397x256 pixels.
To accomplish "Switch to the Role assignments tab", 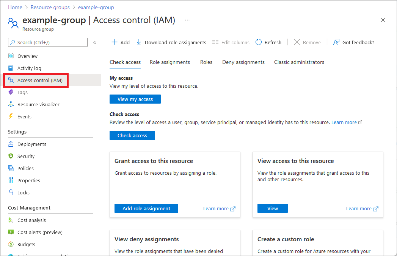I will tap(169, 62).
